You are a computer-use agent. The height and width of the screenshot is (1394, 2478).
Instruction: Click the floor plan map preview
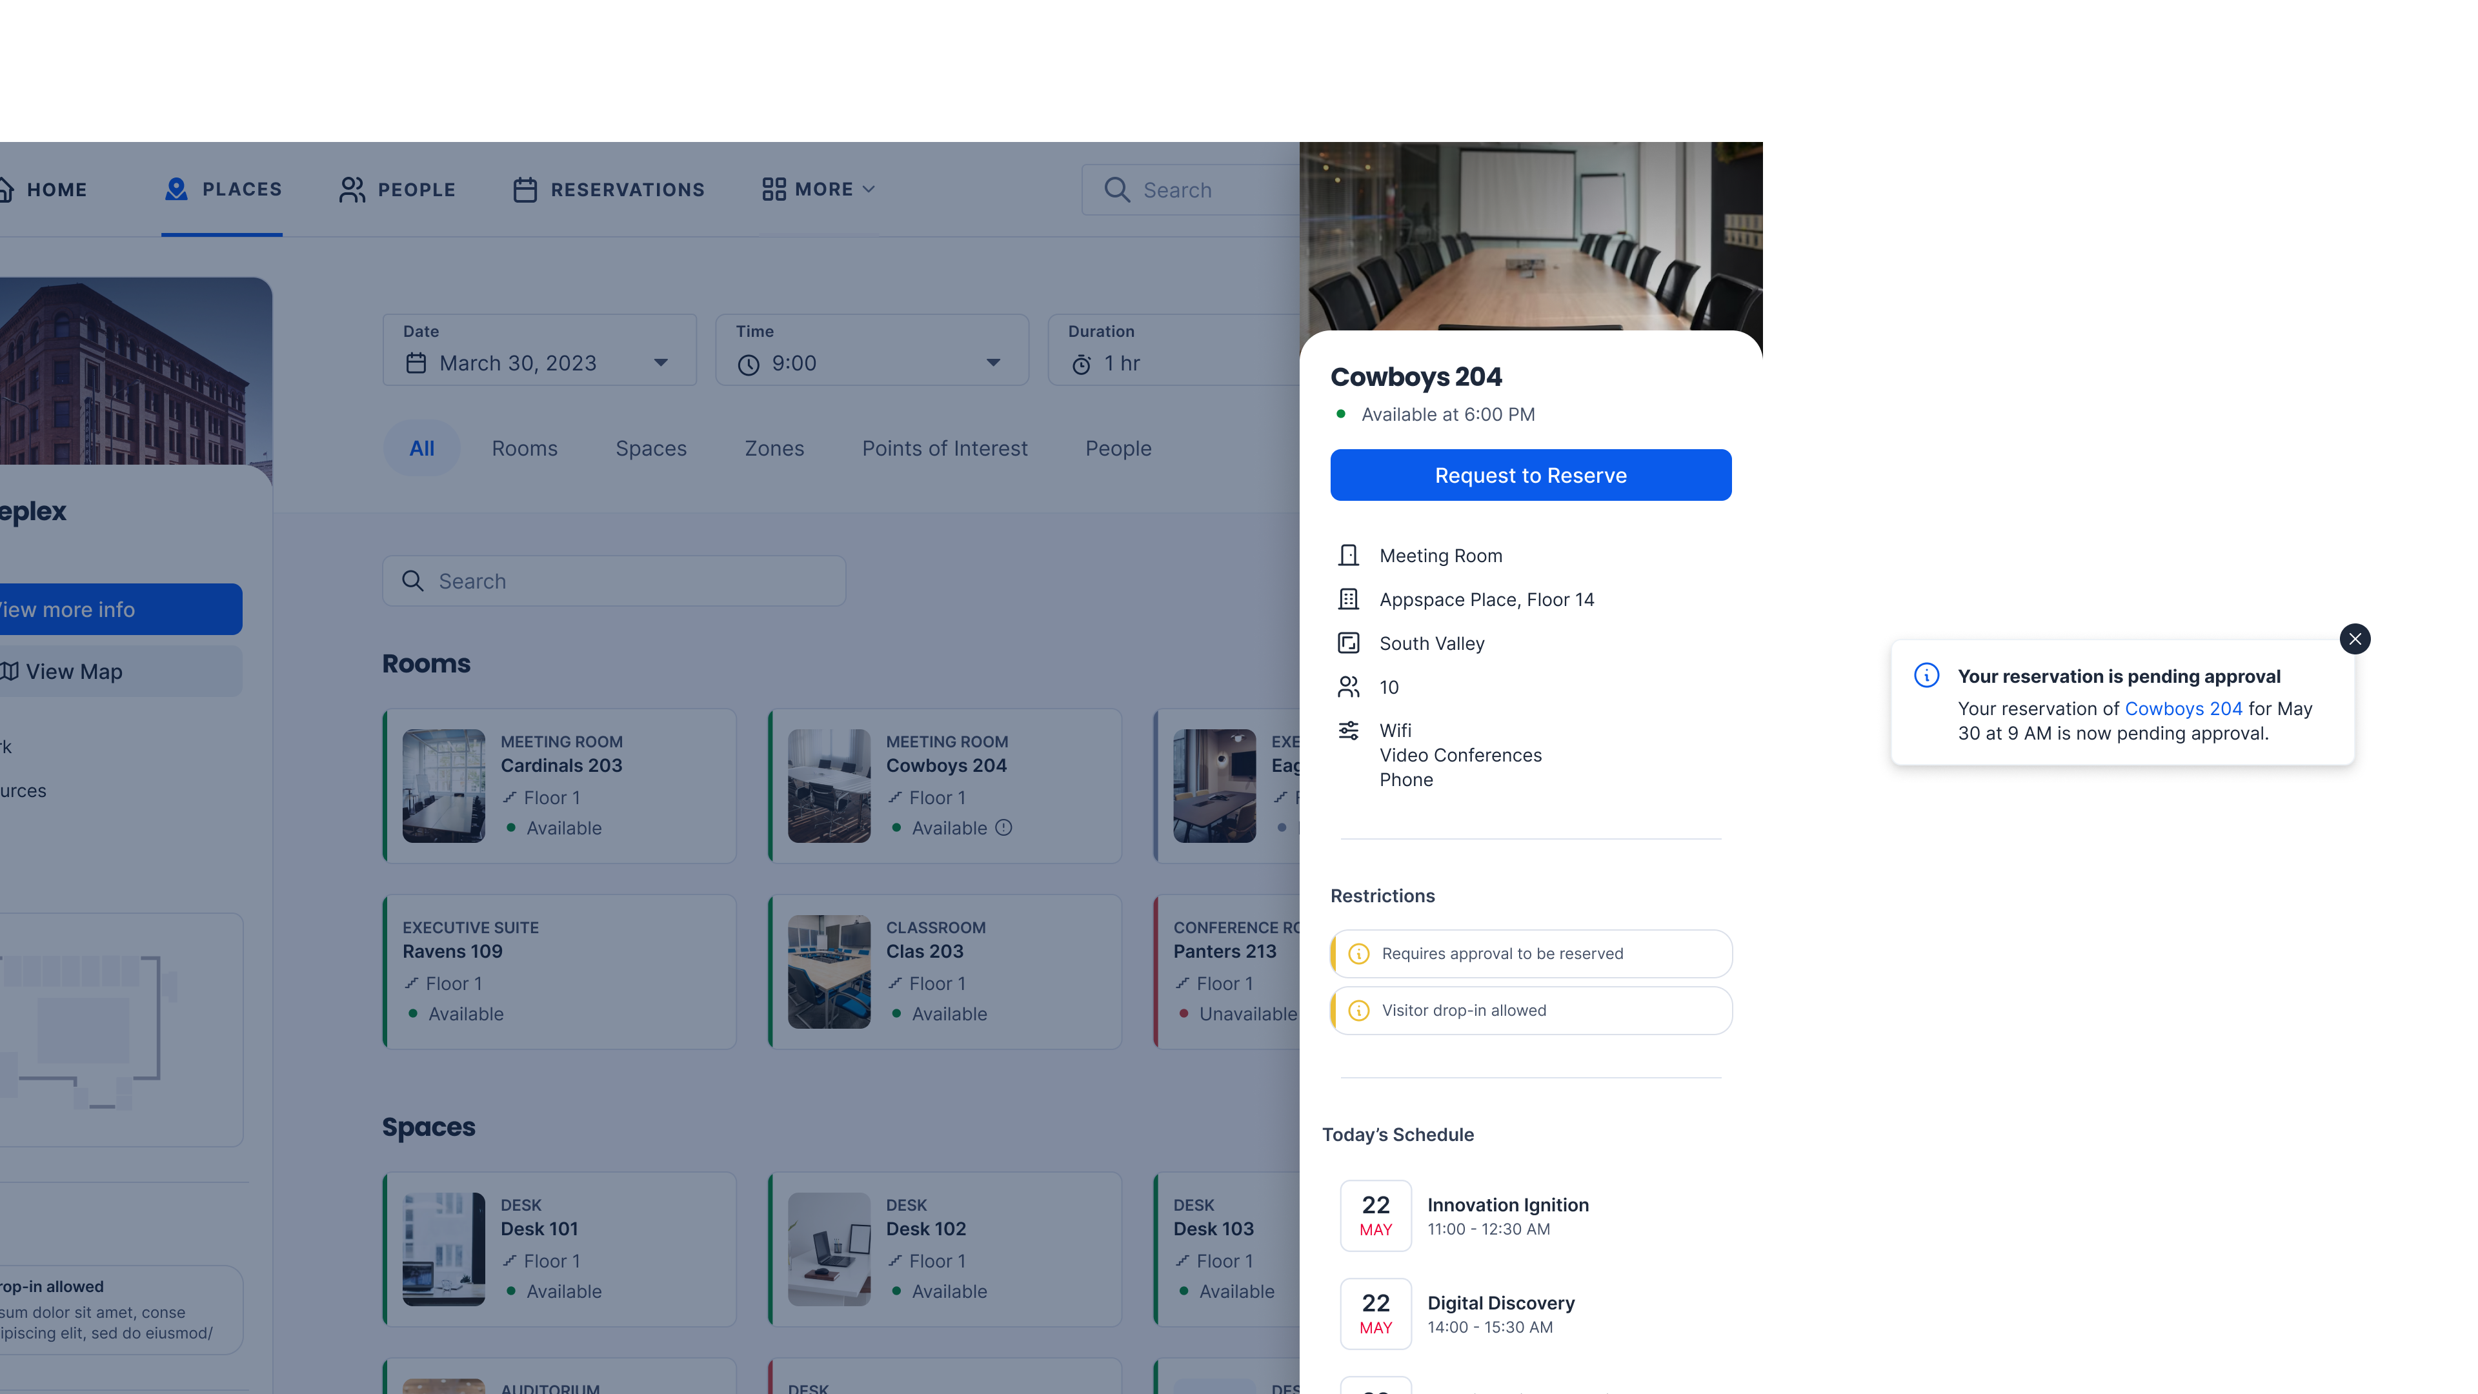tap(121, 1029)
